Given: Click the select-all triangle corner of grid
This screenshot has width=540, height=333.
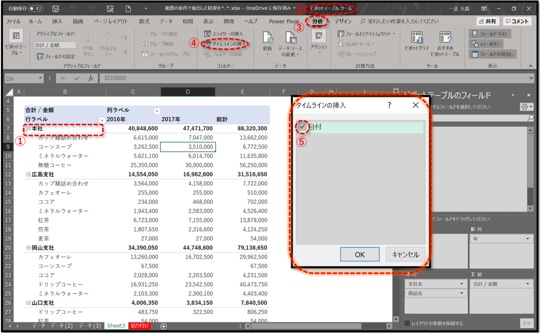Looking at the screenshot, I should pyautogui.click(x=9, y=92).
